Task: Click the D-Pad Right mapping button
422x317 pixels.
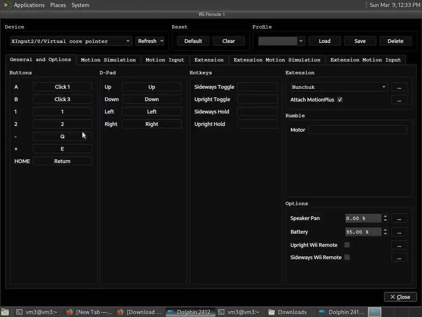Action: (x=152, y=124)
